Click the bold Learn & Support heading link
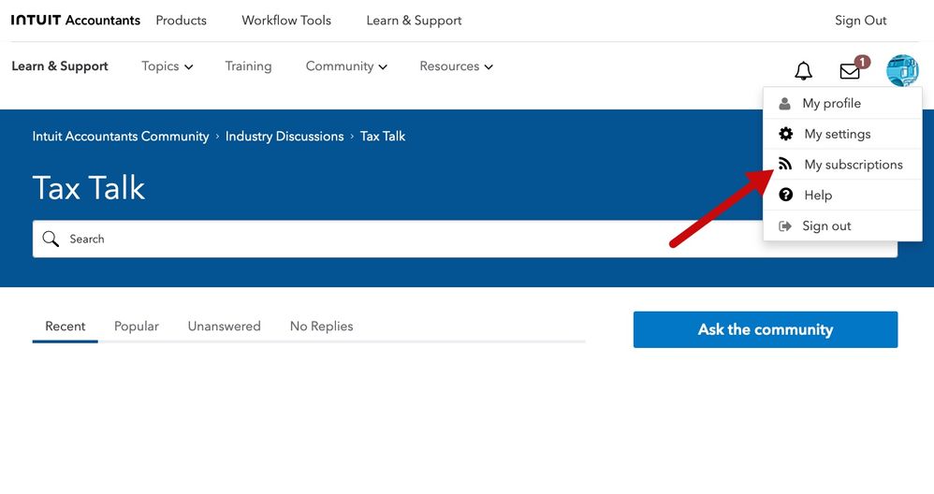 point(60,66)
